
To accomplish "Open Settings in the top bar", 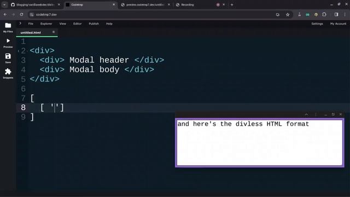I will coord(317,24).
